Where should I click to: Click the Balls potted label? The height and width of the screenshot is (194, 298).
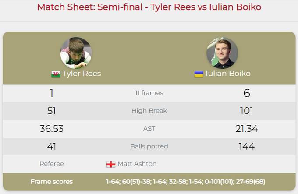(x=149, y=146)
